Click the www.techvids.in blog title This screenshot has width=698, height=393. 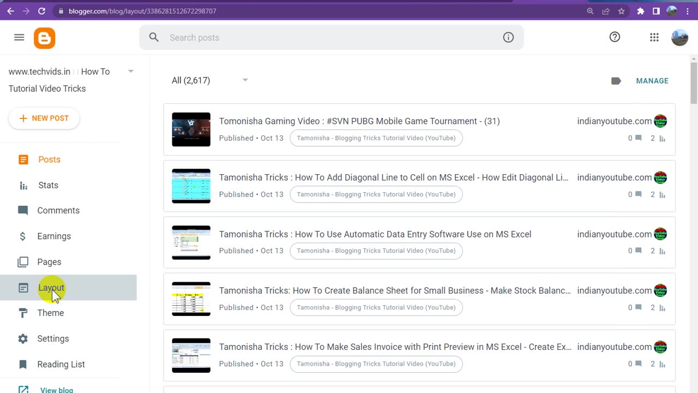tap(40, 72)
